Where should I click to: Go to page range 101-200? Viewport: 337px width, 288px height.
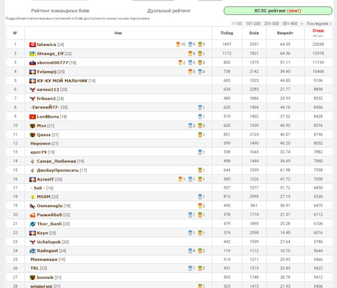(x=253, y=24)
